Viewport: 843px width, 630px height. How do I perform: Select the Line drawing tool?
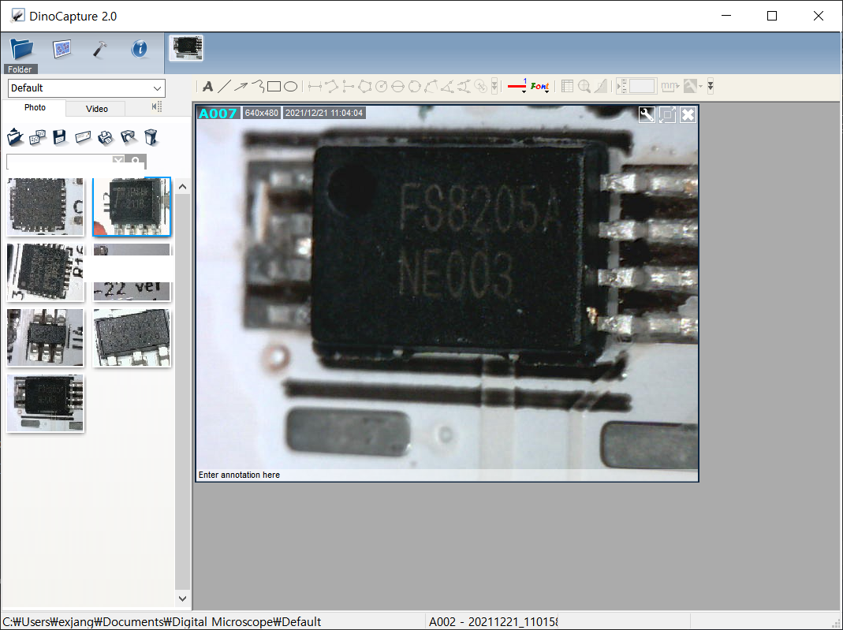coord(224,87)
